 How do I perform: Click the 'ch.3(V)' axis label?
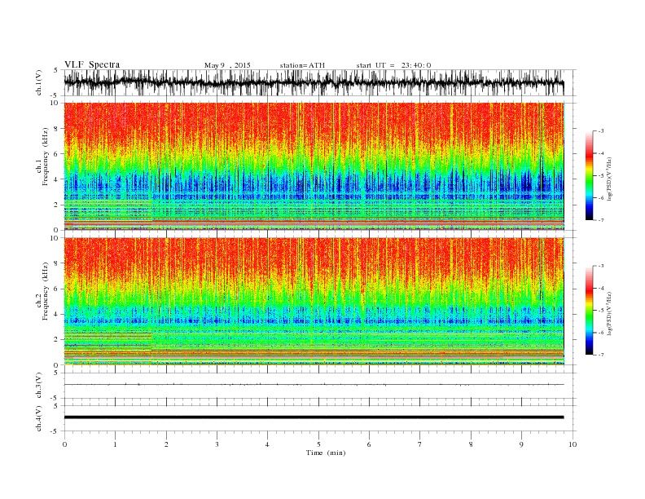(x=39, y=386)
